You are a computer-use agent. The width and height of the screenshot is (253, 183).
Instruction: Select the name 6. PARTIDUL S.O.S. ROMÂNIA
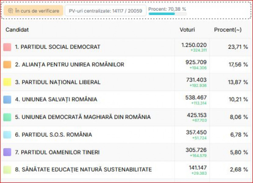coord(53,135)
